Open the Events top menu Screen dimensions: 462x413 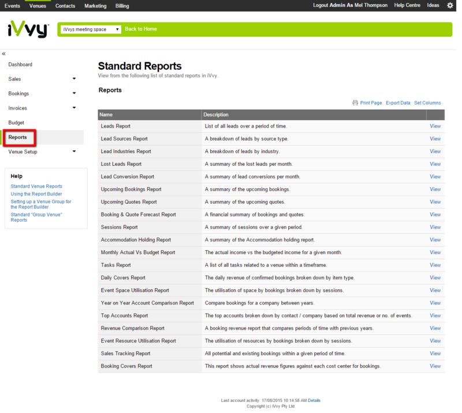[12, 6]
